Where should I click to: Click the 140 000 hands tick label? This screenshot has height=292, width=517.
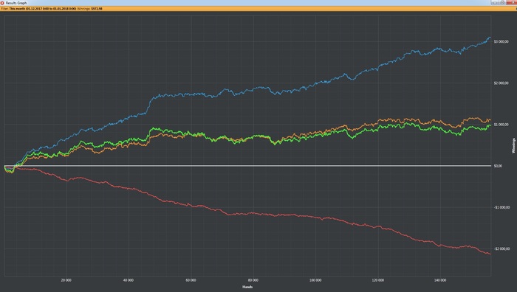pos(440,280)
